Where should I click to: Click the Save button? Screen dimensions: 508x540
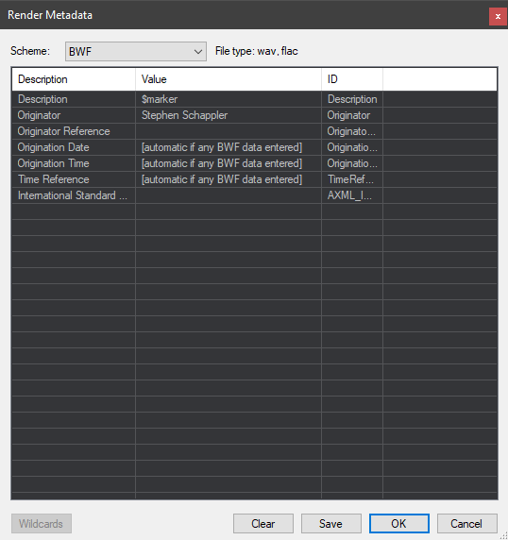[x=331, y=523]
